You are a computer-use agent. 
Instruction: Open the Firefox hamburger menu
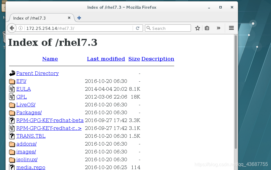(231, 28)
